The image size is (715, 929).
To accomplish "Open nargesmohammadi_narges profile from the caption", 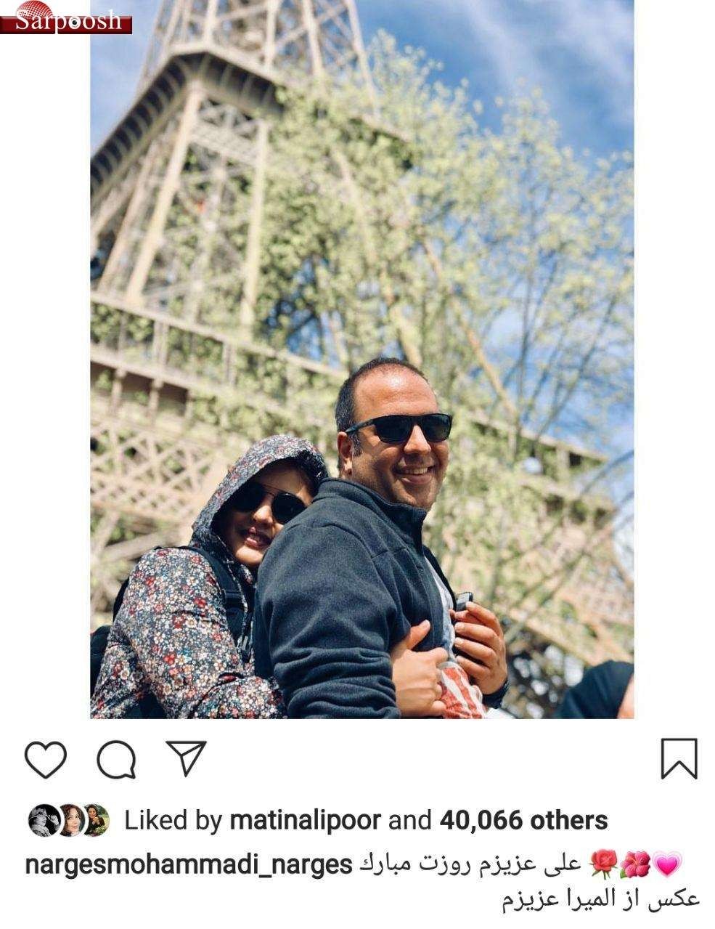I will coord(188,866).
